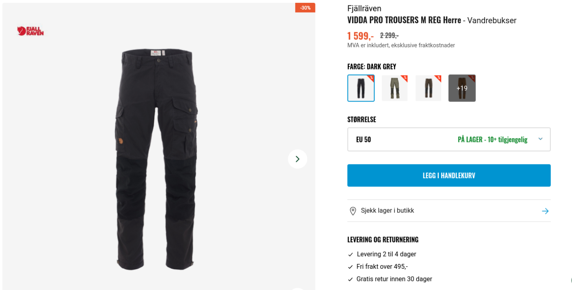Click sale tag on dark grey swatch

point(371,78)
